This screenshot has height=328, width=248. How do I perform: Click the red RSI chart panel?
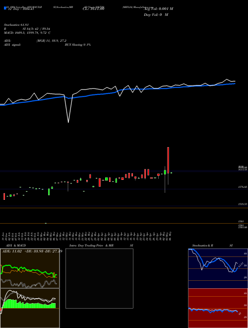point(218,308)
